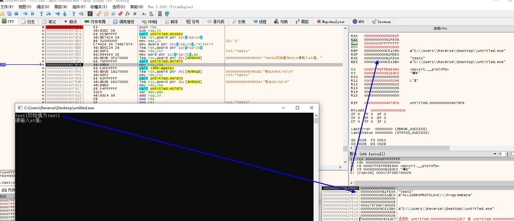The height and width of the screenshot is (221, 514).
Task: Open the calculator toolbar icon
Action: (x=160, y=14)
